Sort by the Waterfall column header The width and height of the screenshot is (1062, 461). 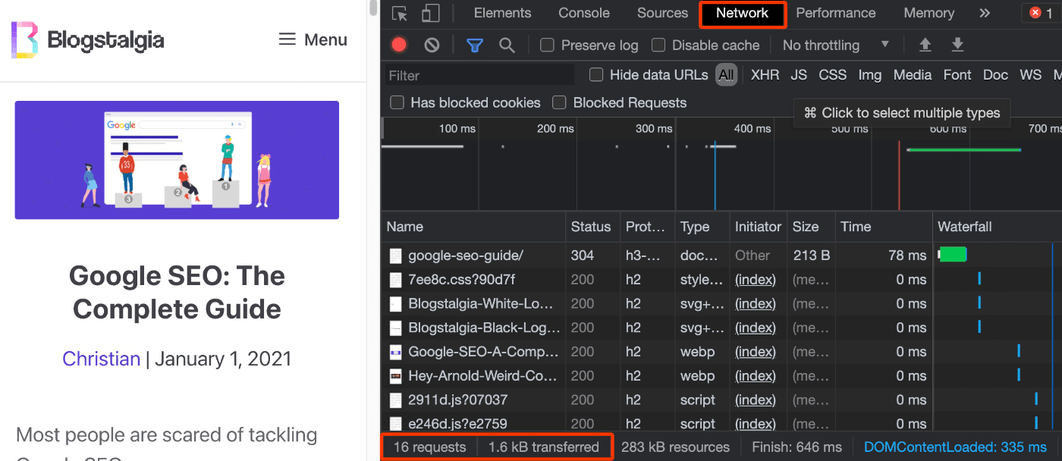[997, 227]
